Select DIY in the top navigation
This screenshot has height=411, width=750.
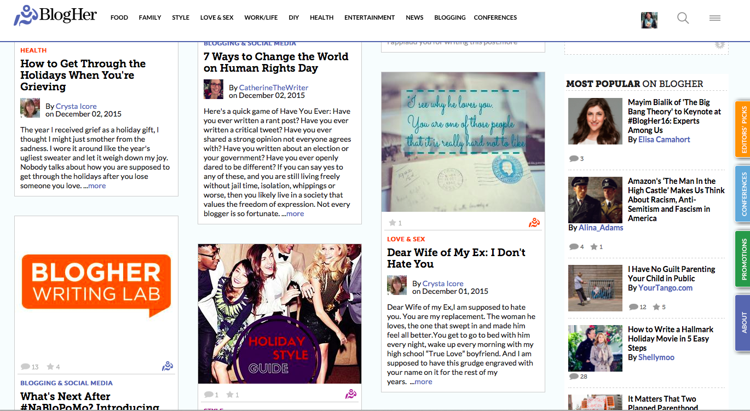(x=294, y=18)
